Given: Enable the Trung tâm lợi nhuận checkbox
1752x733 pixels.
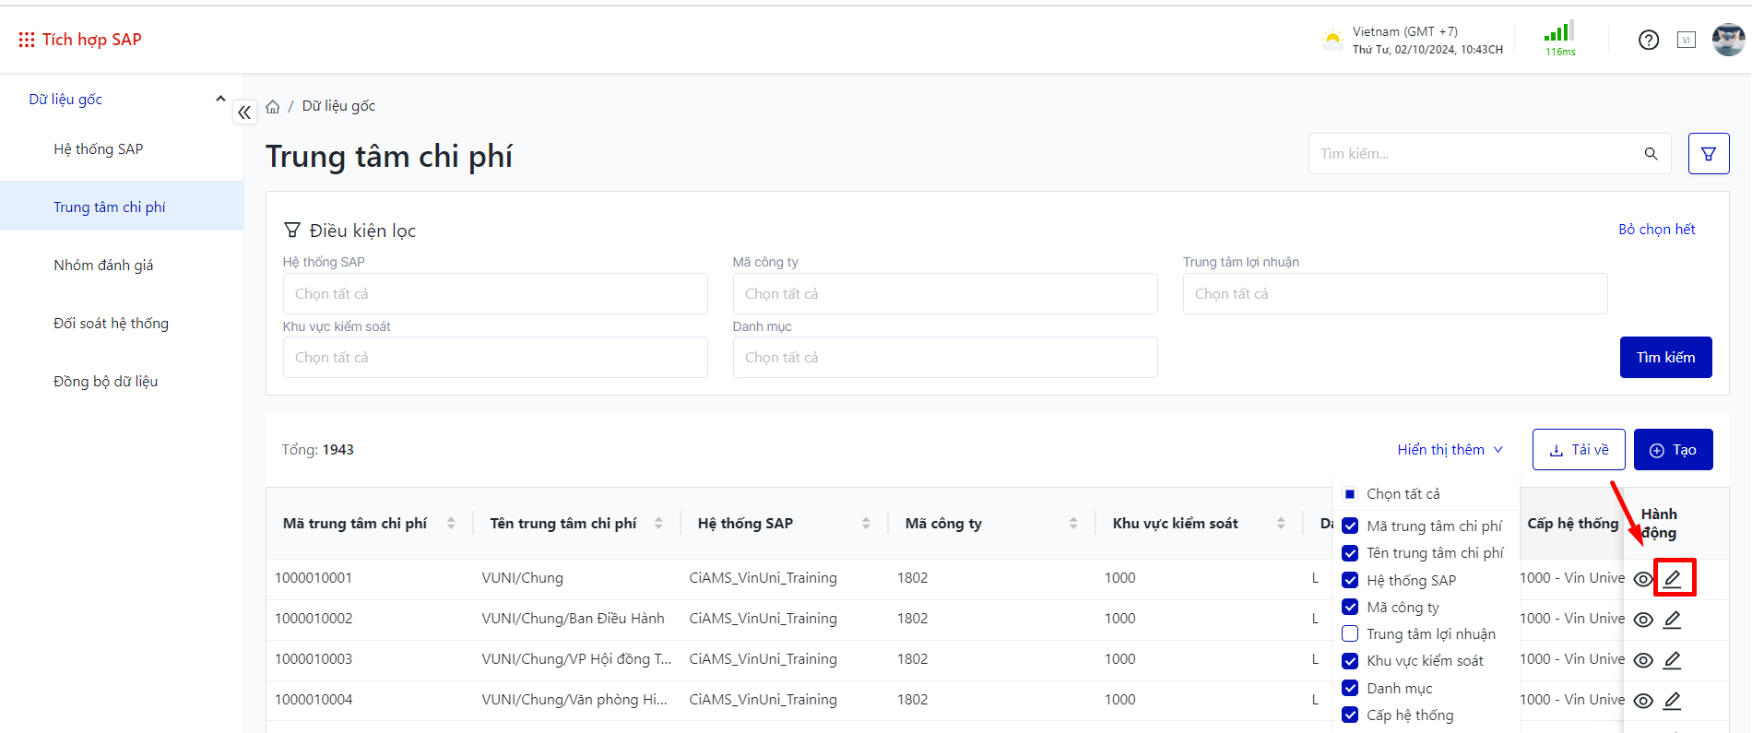Looking at the screenshot, I should click(x=1350, y=633).
